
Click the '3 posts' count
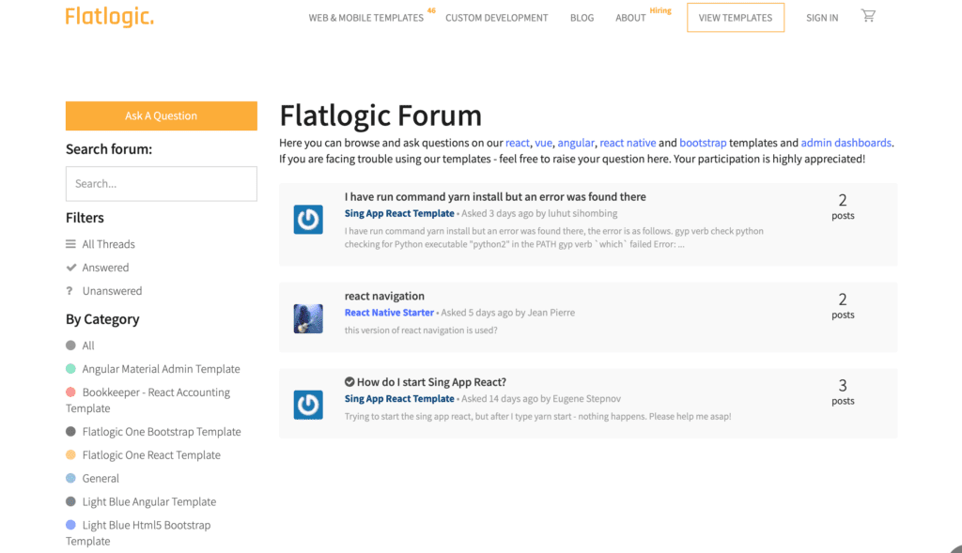(x=843, y=392)
